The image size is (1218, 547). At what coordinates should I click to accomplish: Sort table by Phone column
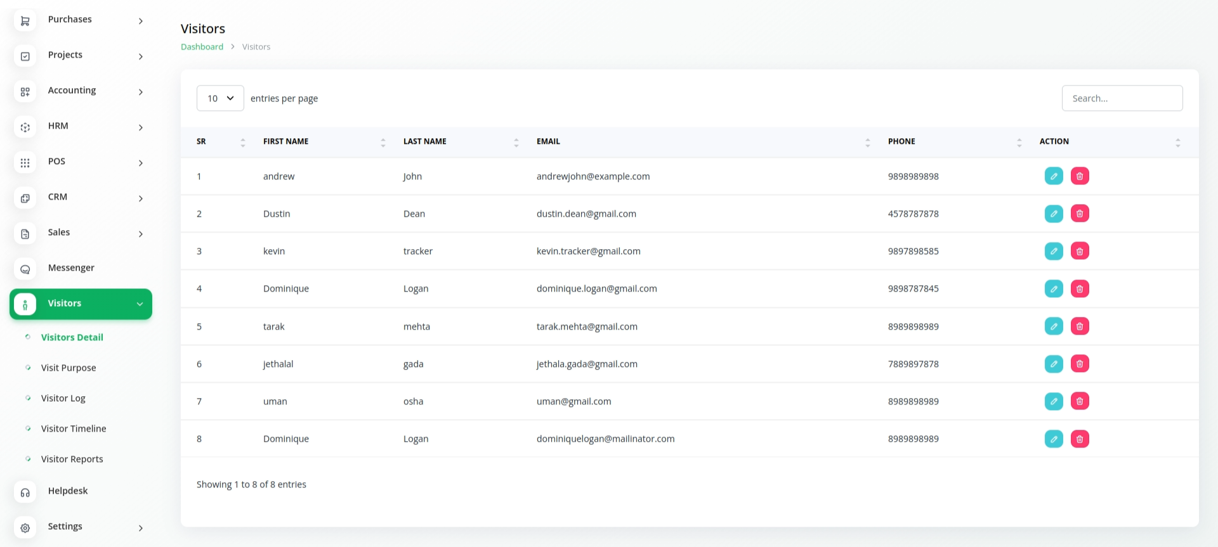(x=955, y=142)
